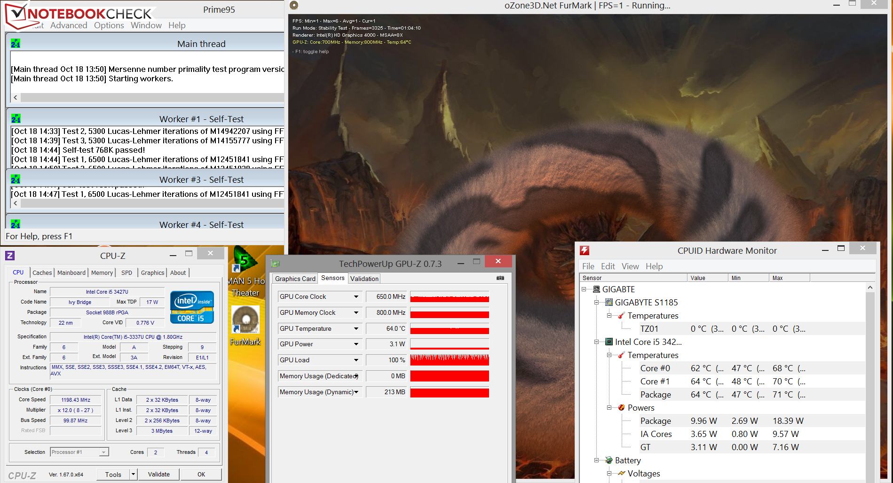This screenshot has width=893, height=483.
Task: Click the GPU Load history graph
Action: [450, 360]
